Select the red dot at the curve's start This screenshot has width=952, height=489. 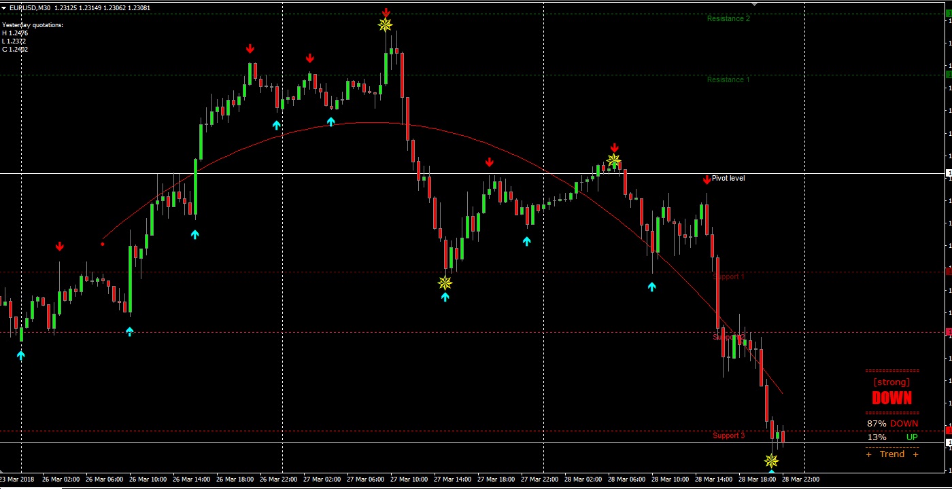tap(103, 243)
